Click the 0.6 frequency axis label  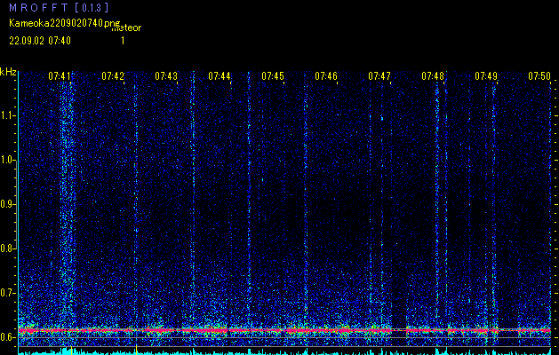tap(8, 337)
